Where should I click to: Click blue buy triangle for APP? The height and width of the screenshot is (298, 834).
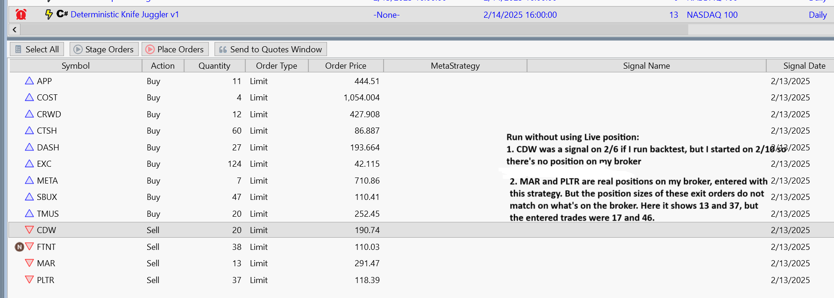(29, 81)
